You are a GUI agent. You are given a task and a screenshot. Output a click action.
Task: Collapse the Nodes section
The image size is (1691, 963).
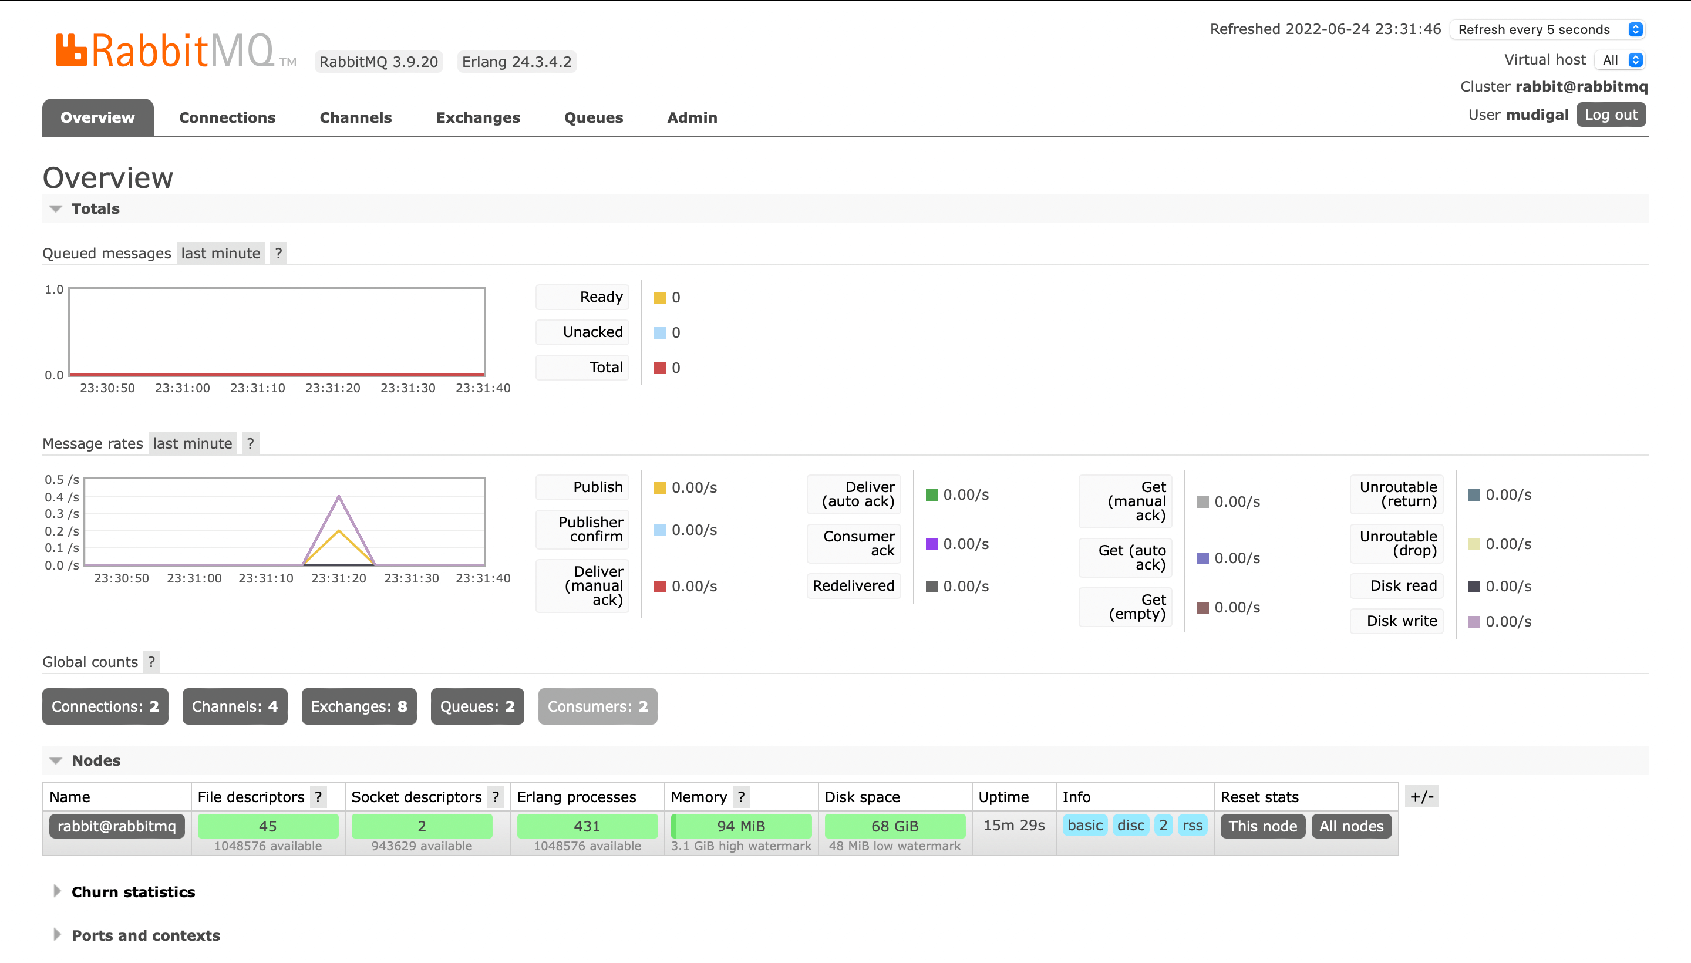click(x=95, y=760)
